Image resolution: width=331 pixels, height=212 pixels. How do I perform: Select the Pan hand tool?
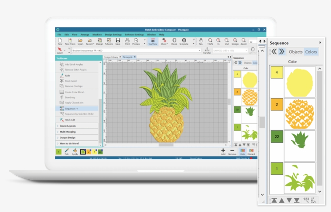point(201,41)
